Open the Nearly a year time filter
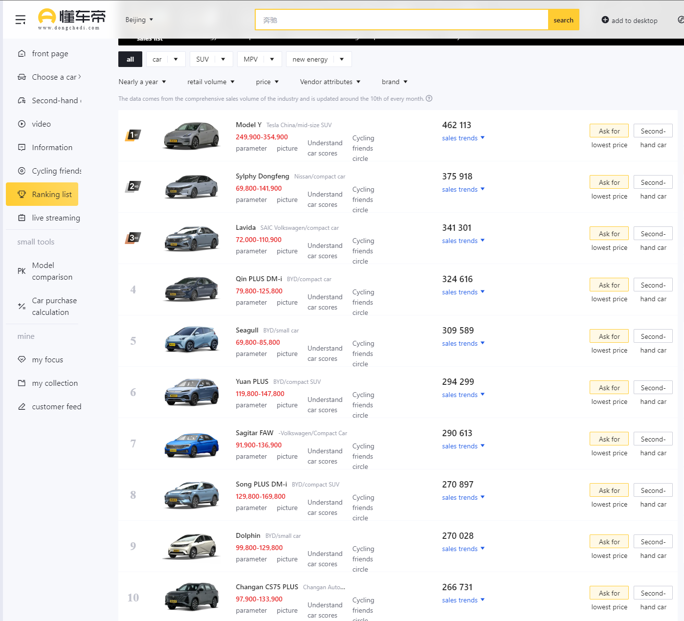 point(142,82)
